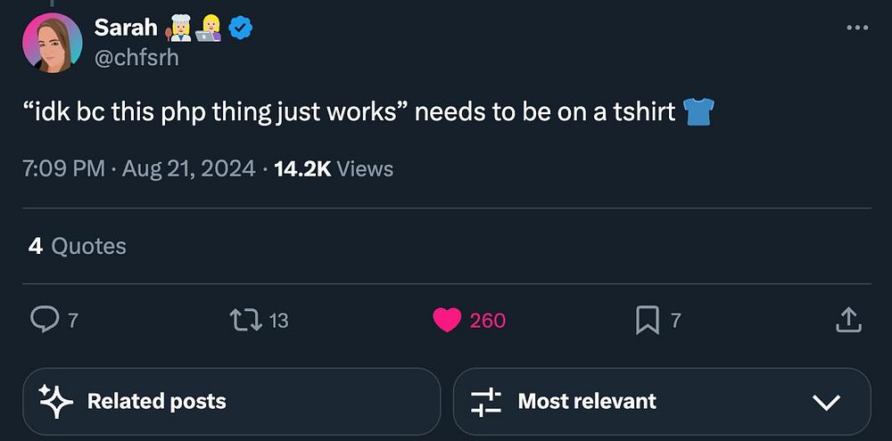
Task: Click the 260 likes count
Action: pos(487,320)
